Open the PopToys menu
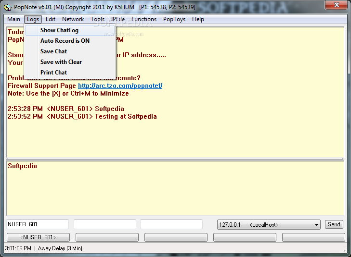The width and height of the screenshot is (351, 257). tap(174, 19)
